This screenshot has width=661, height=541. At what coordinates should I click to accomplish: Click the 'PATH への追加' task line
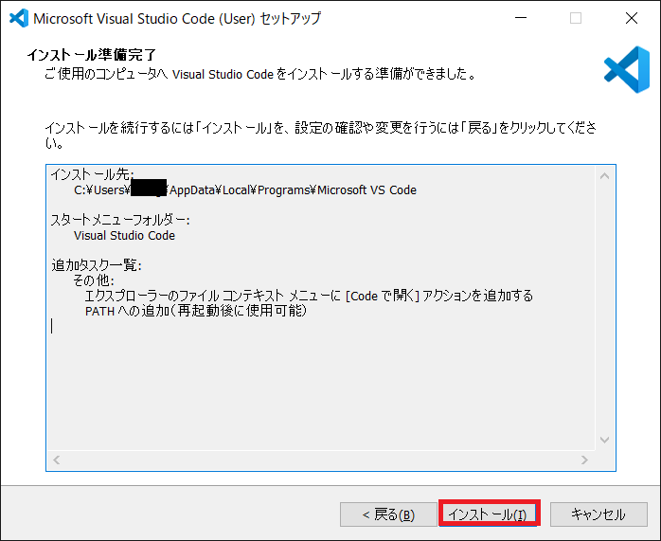tap(196, 311)
